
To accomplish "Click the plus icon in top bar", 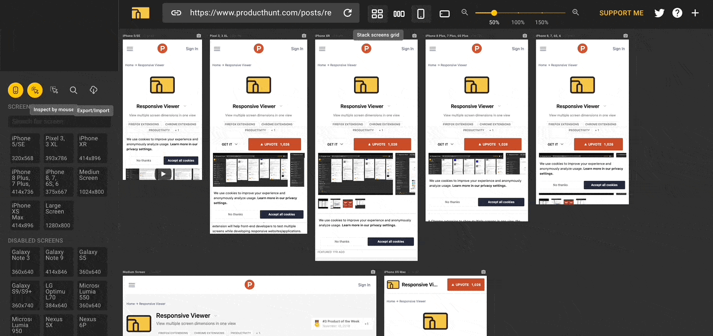I will pos(695,13).
